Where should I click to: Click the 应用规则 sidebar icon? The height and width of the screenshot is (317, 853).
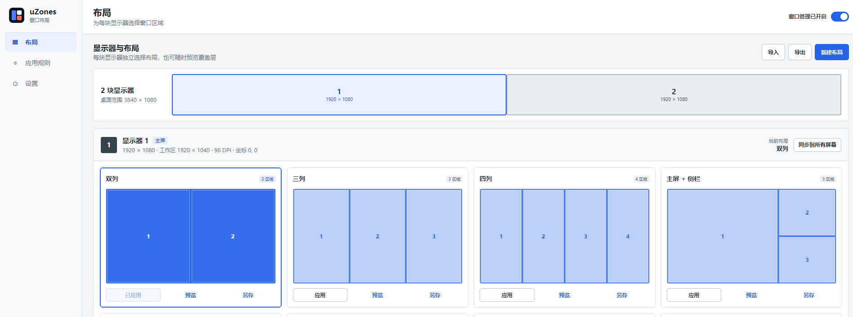15,63
